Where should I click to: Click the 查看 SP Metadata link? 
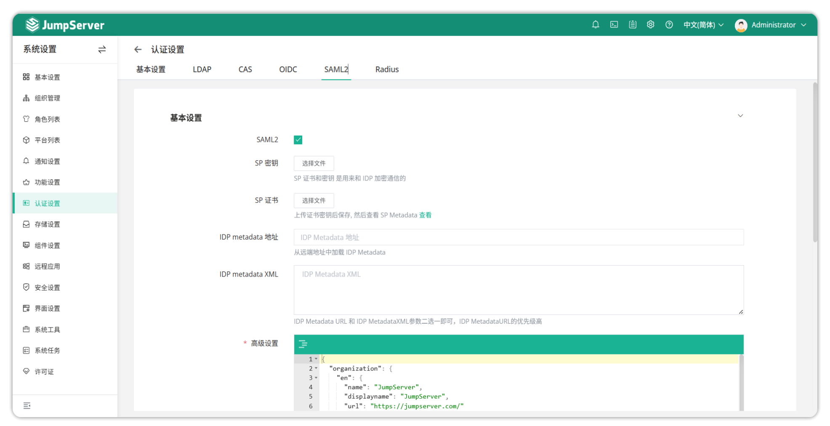point(425,215)
